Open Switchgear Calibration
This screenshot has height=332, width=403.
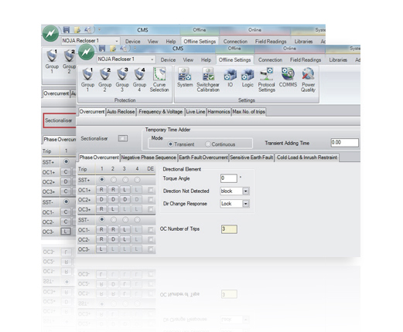point(208,80)
